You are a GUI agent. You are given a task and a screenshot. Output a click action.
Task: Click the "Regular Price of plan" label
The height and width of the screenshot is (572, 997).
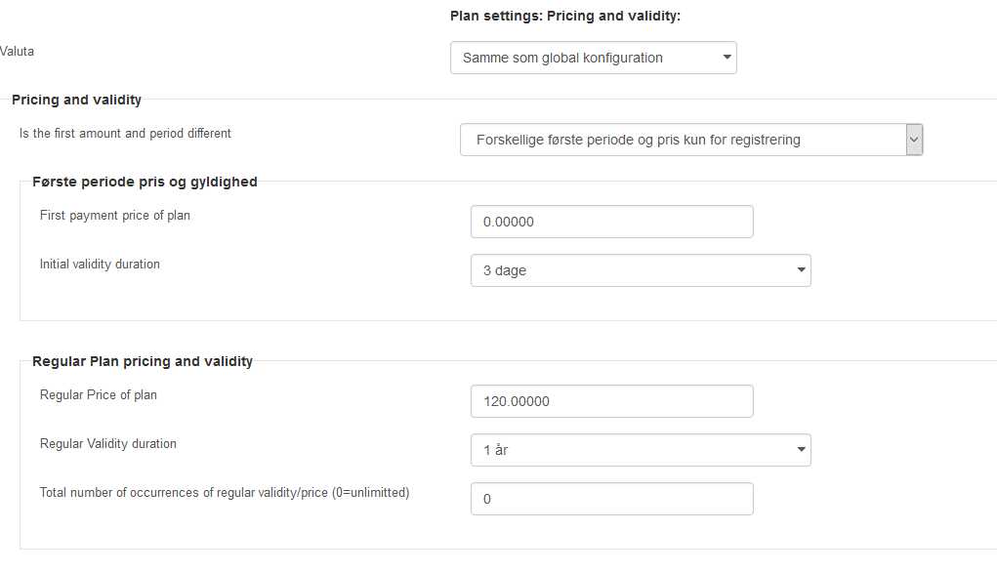coord(99,394)
